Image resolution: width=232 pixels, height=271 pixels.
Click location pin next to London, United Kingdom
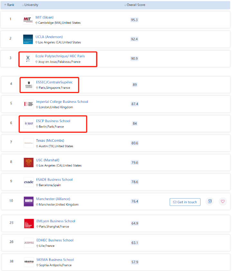click(x=37, y=107)
